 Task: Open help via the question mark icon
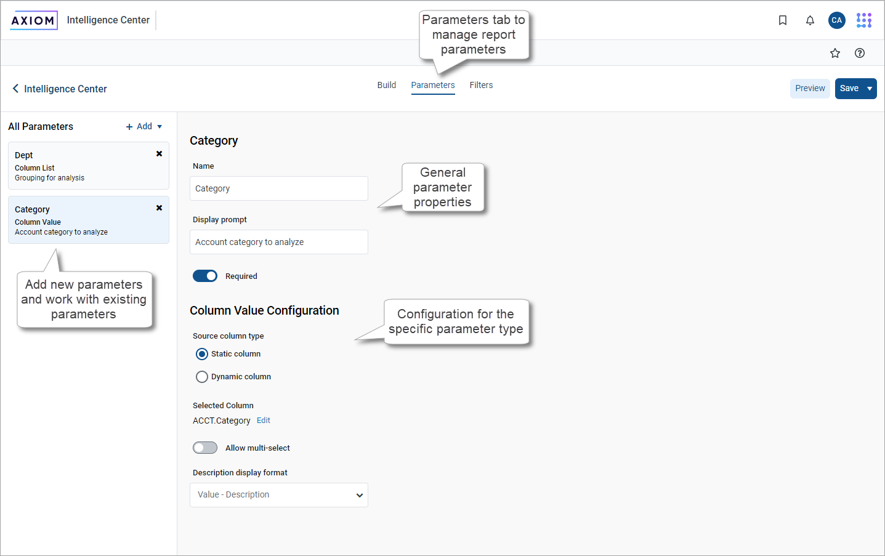860,53
